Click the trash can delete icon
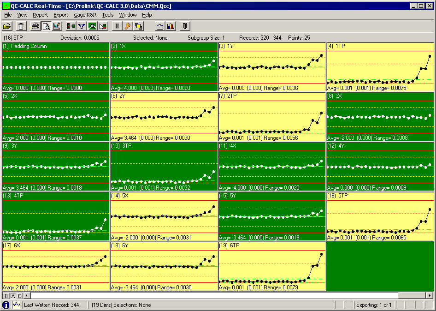436x311 pixels. pyautogui.click(x=21, y=26)
